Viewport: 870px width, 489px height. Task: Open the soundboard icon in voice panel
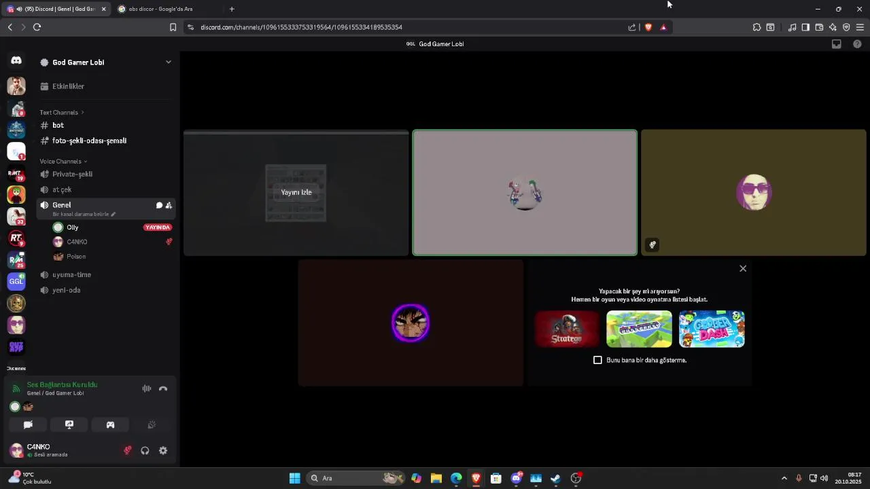(x=152, y=424)
